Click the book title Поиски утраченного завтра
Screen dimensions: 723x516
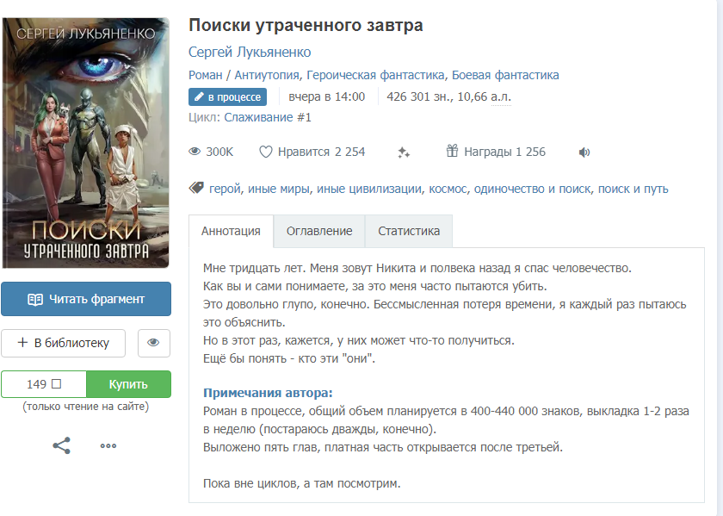(x=306, y=25)
